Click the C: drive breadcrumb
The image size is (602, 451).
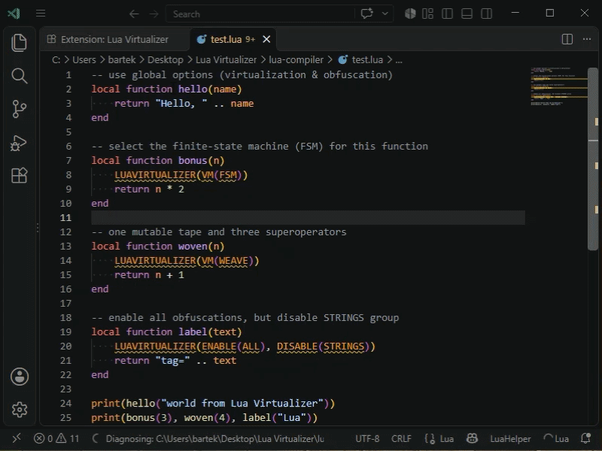point(56,60)
